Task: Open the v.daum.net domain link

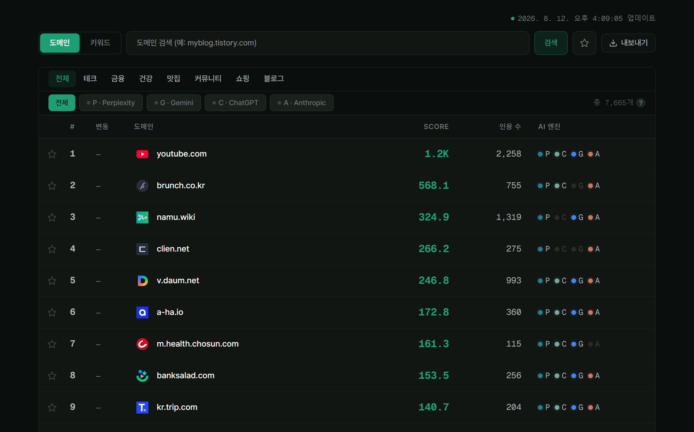Action: pyautogui.click(x=178, y=281)
